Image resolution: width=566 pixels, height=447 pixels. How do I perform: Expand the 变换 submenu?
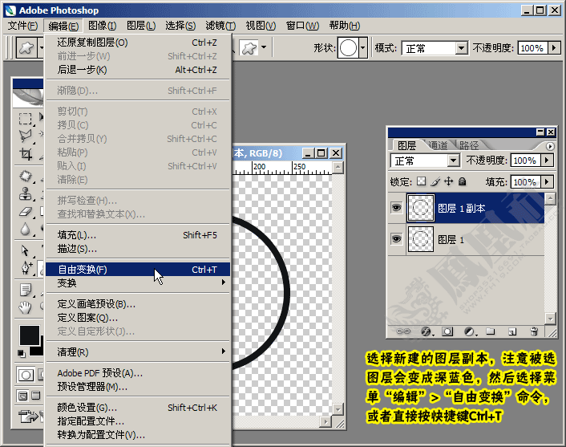pos(138,283)
